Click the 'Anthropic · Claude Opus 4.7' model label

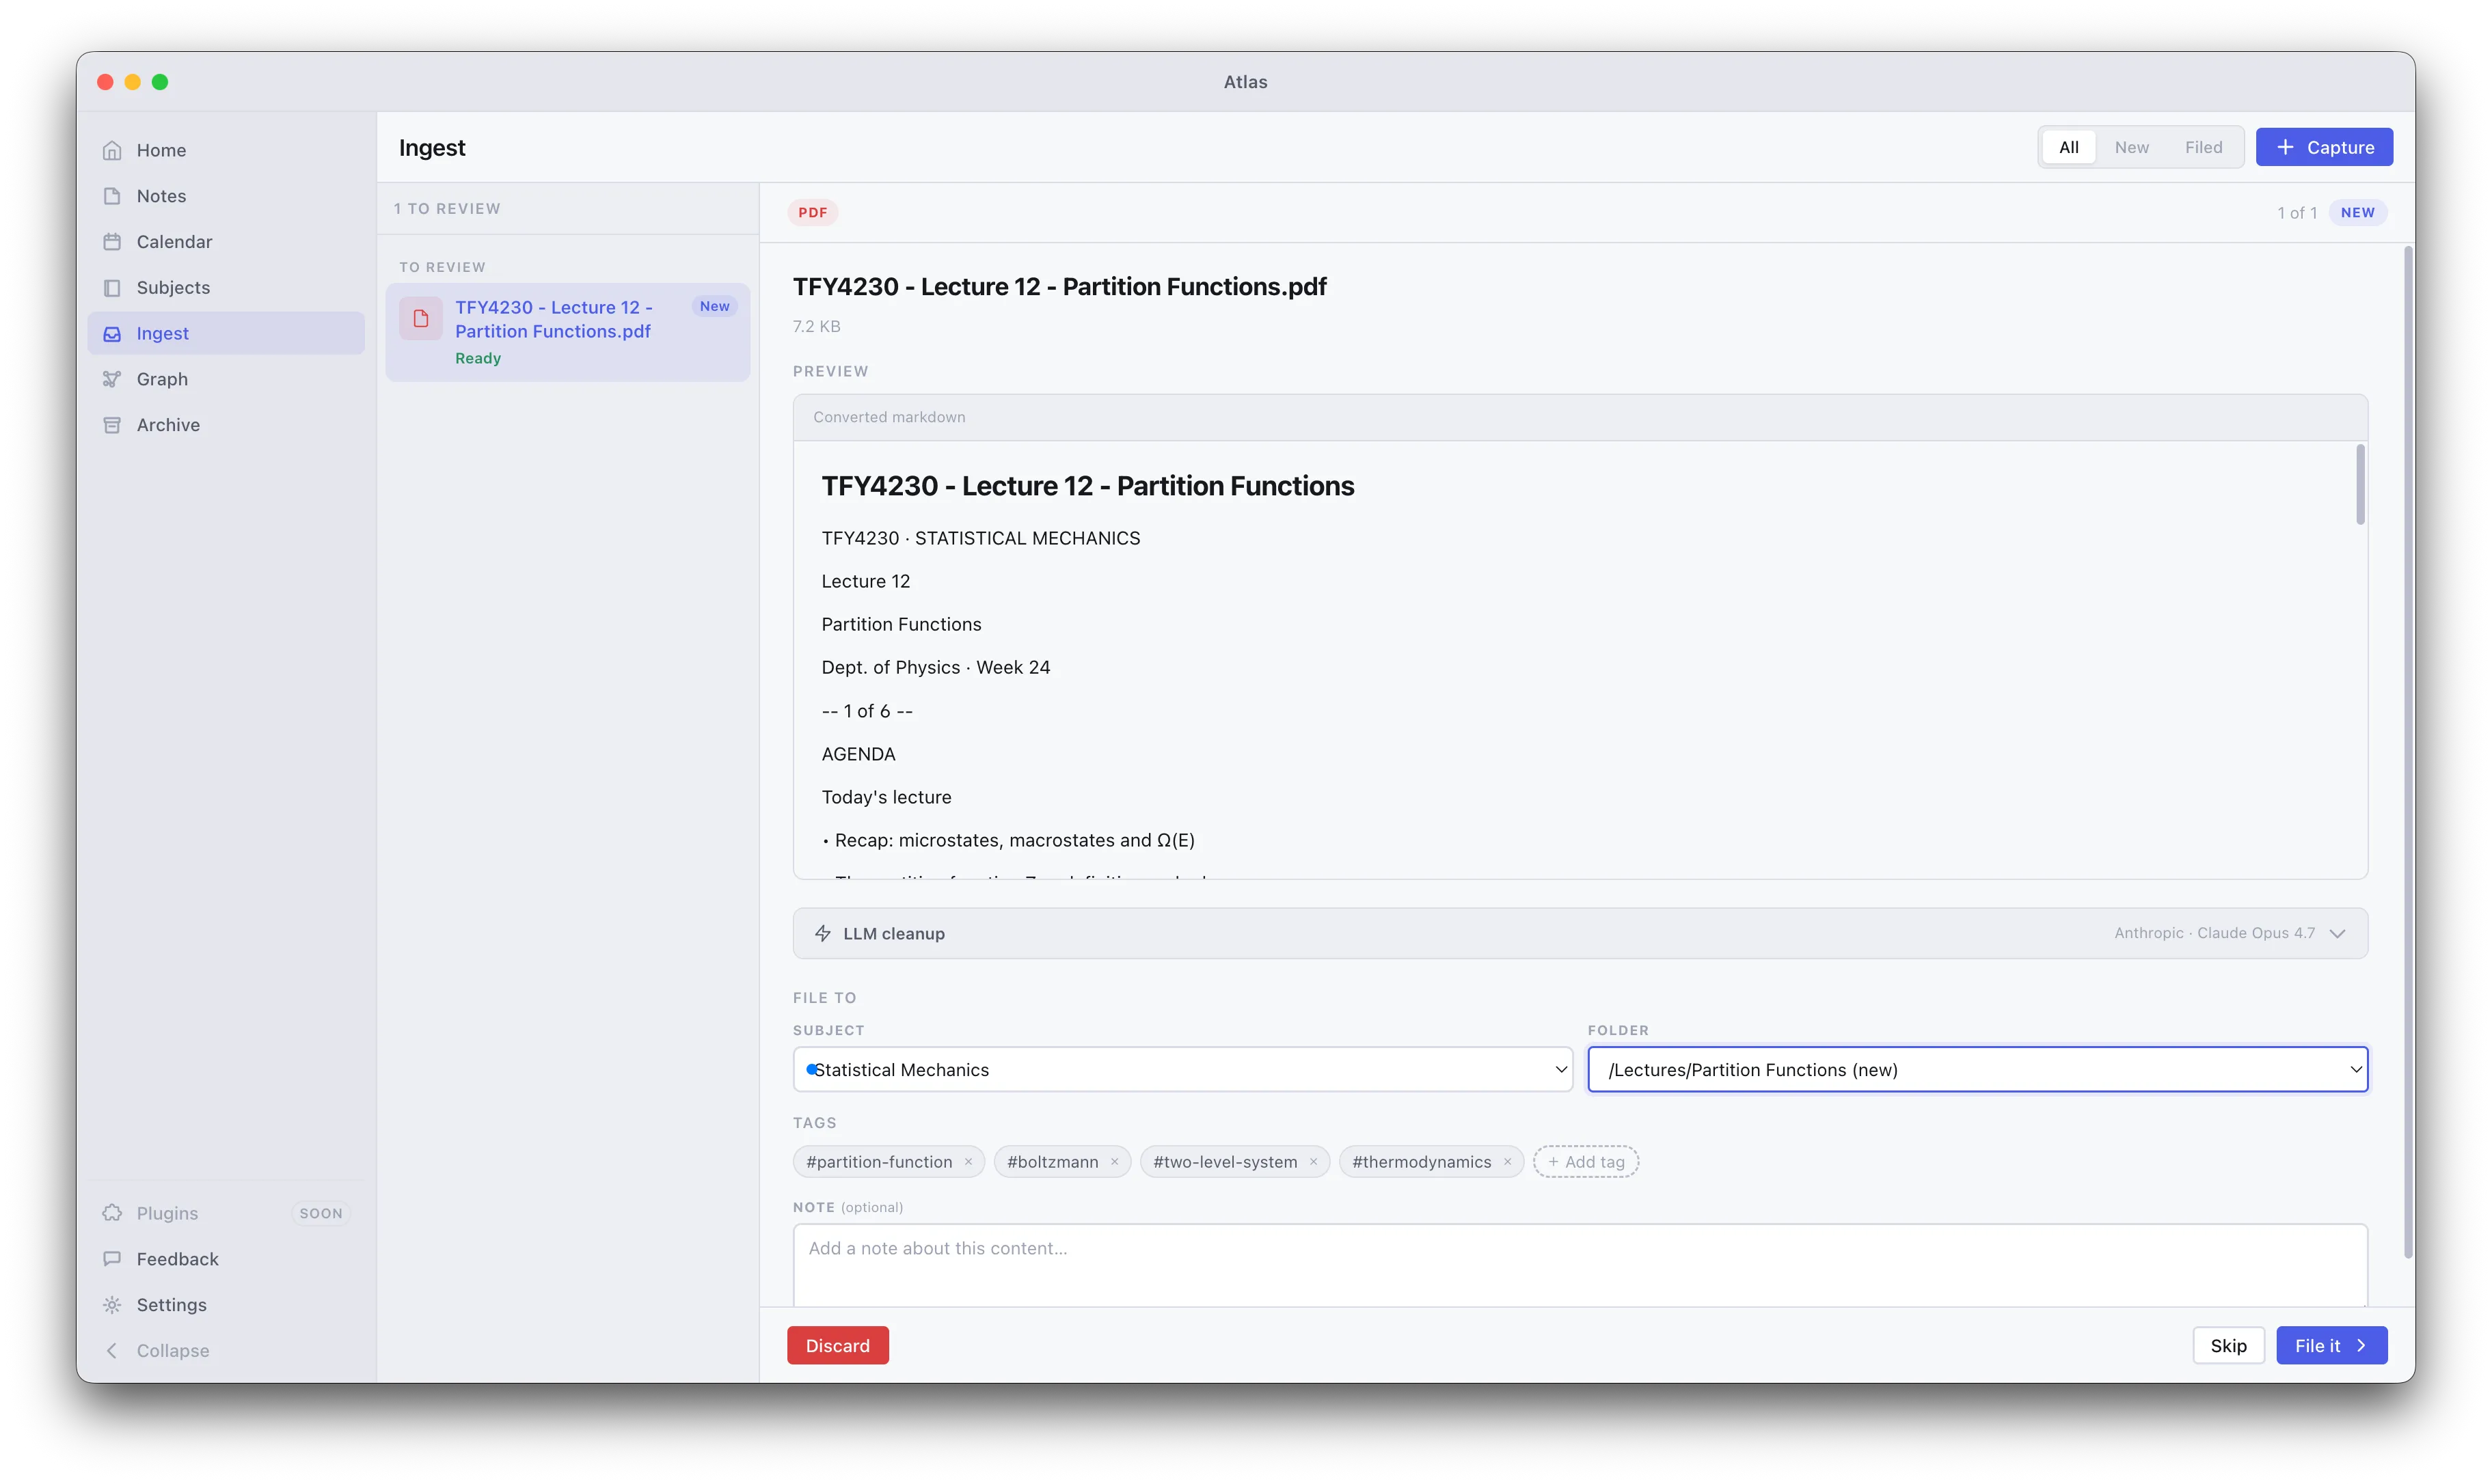tap(2214, 933)
